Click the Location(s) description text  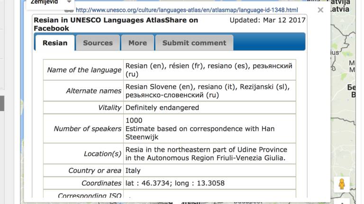click(206, 154)
